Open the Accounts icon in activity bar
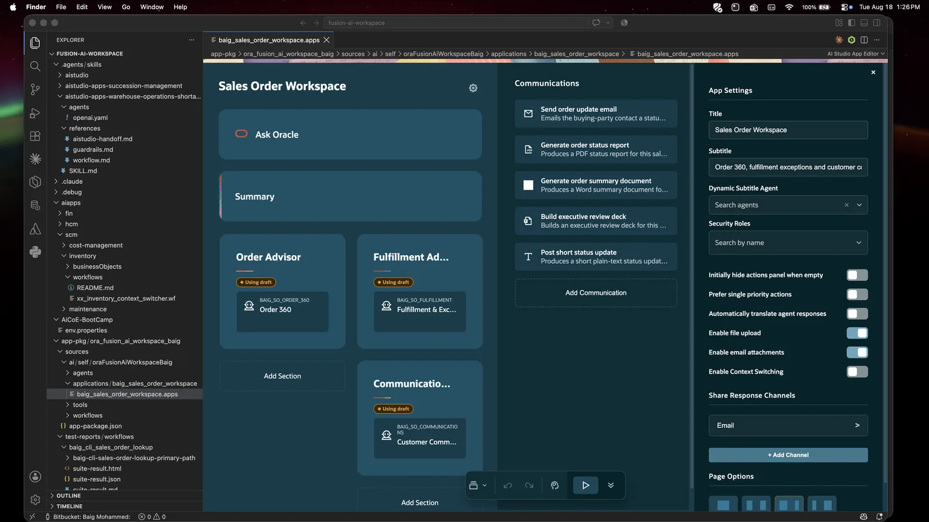The width and height of the screenshot is (929, 522). pos(35,476)
